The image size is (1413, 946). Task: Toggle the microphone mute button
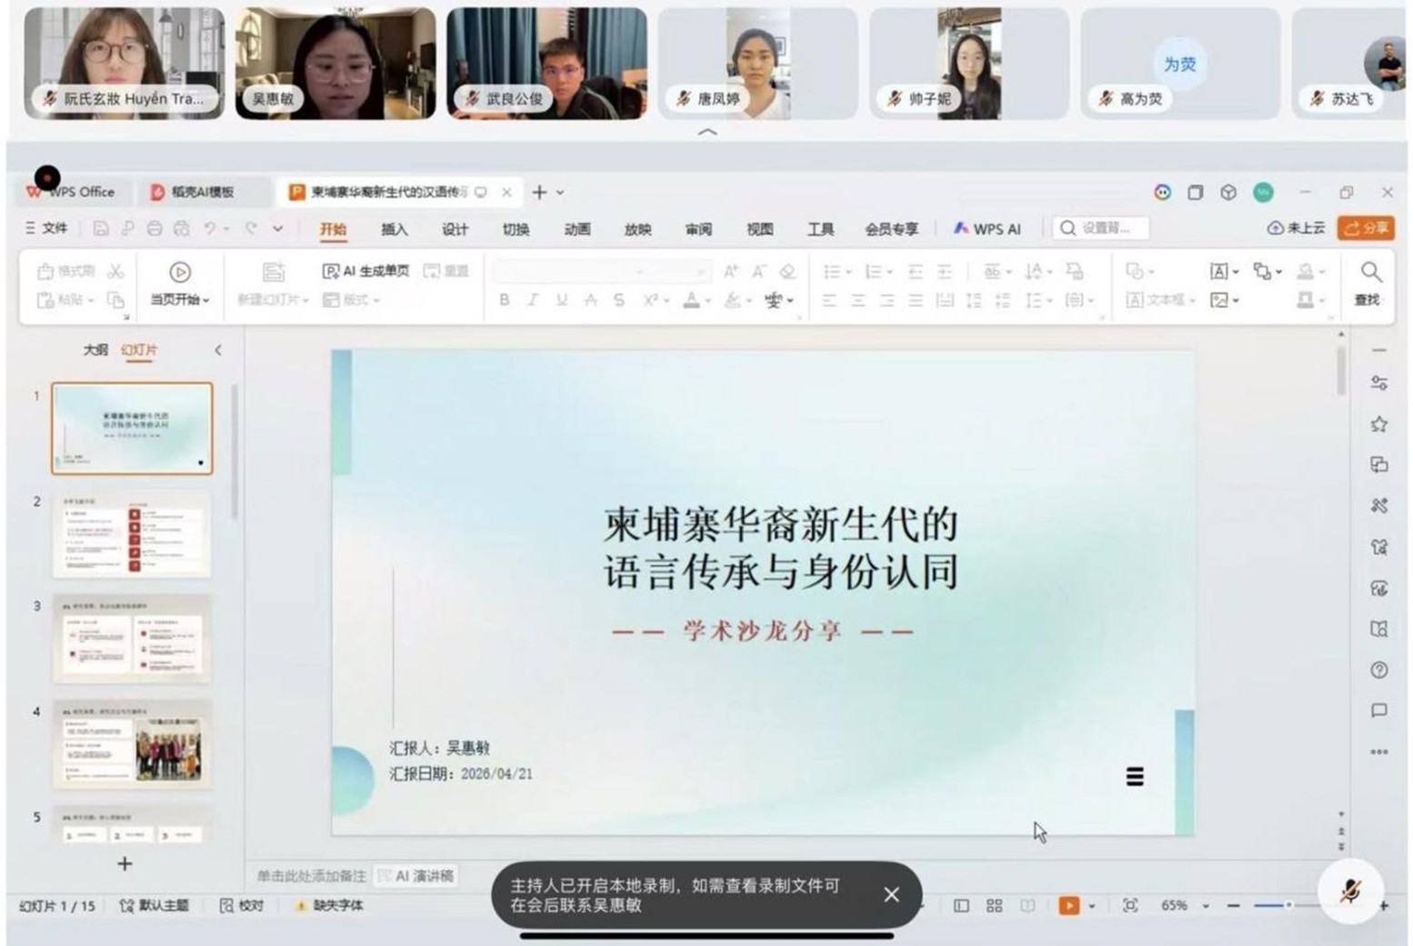coord(1350,891)
